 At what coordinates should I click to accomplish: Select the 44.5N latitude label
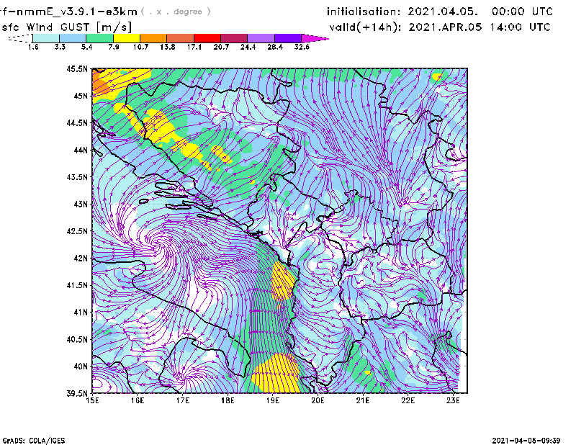[77, 122]
